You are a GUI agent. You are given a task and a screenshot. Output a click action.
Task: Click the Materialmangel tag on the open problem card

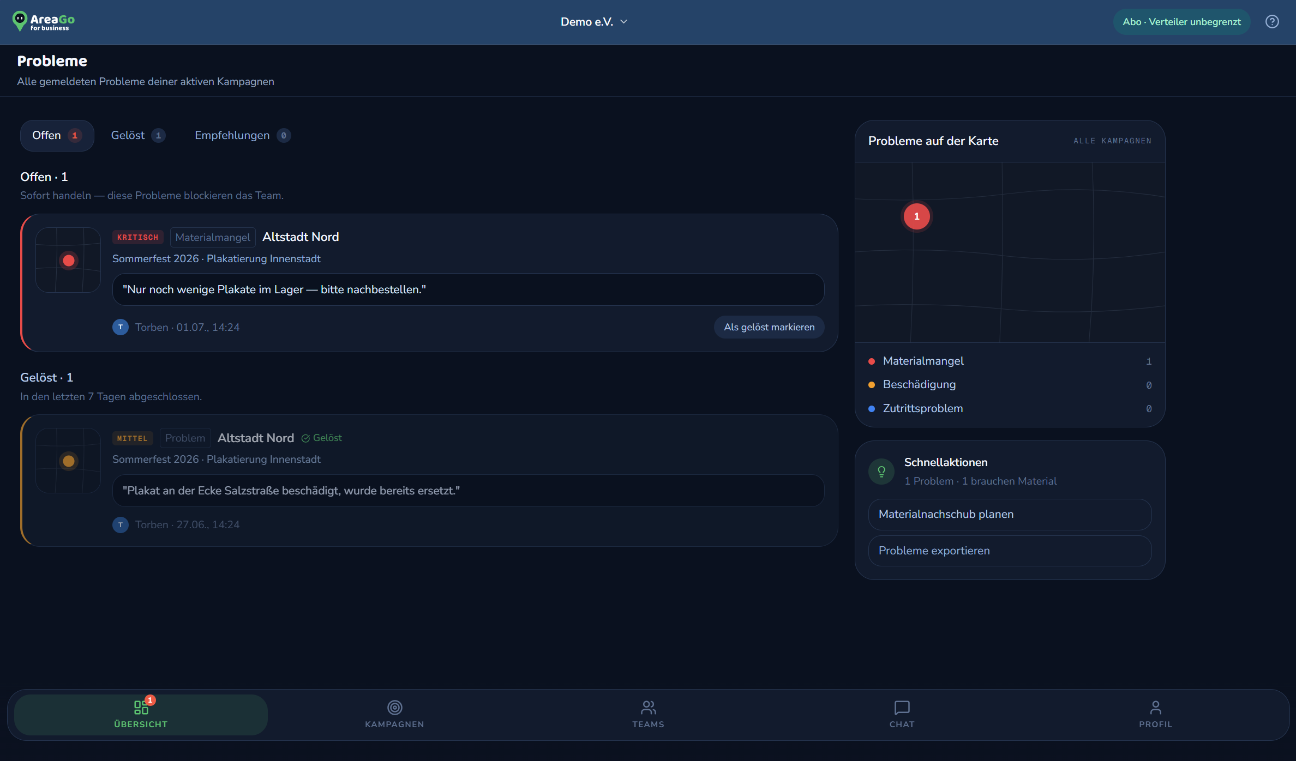213,237
